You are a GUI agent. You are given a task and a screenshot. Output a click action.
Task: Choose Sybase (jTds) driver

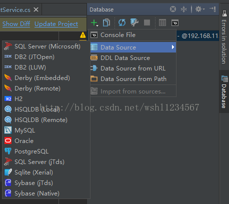click(46, 183)
